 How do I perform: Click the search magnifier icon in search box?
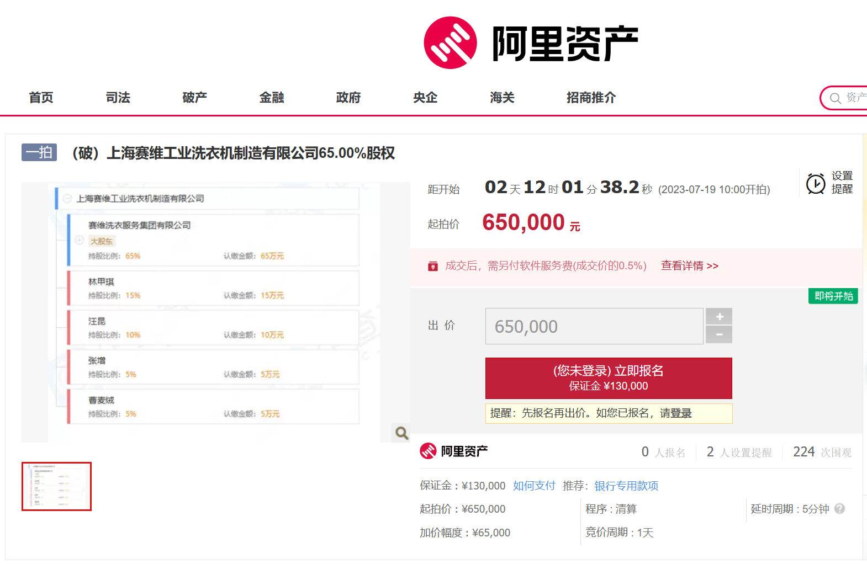coord(836,98)
